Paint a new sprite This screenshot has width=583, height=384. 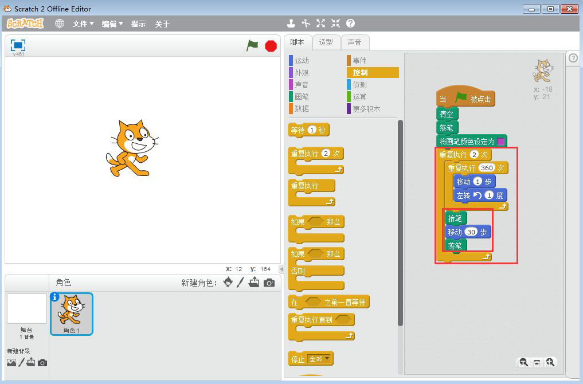point(241,282)
